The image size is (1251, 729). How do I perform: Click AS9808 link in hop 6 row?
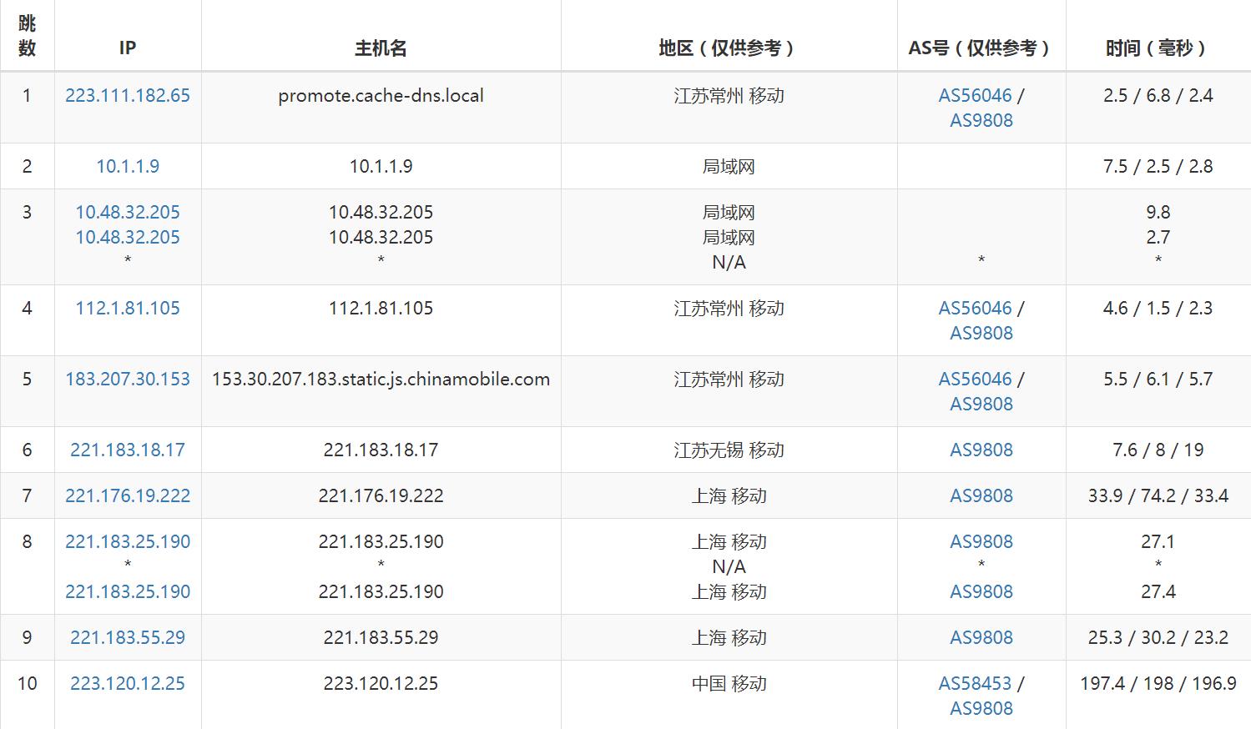point(981,450)
